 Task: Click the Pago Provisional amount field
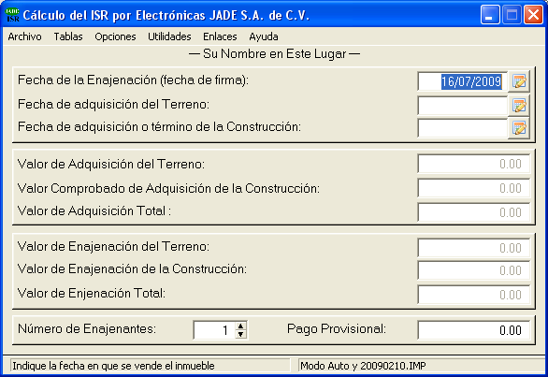coord(473,330)
